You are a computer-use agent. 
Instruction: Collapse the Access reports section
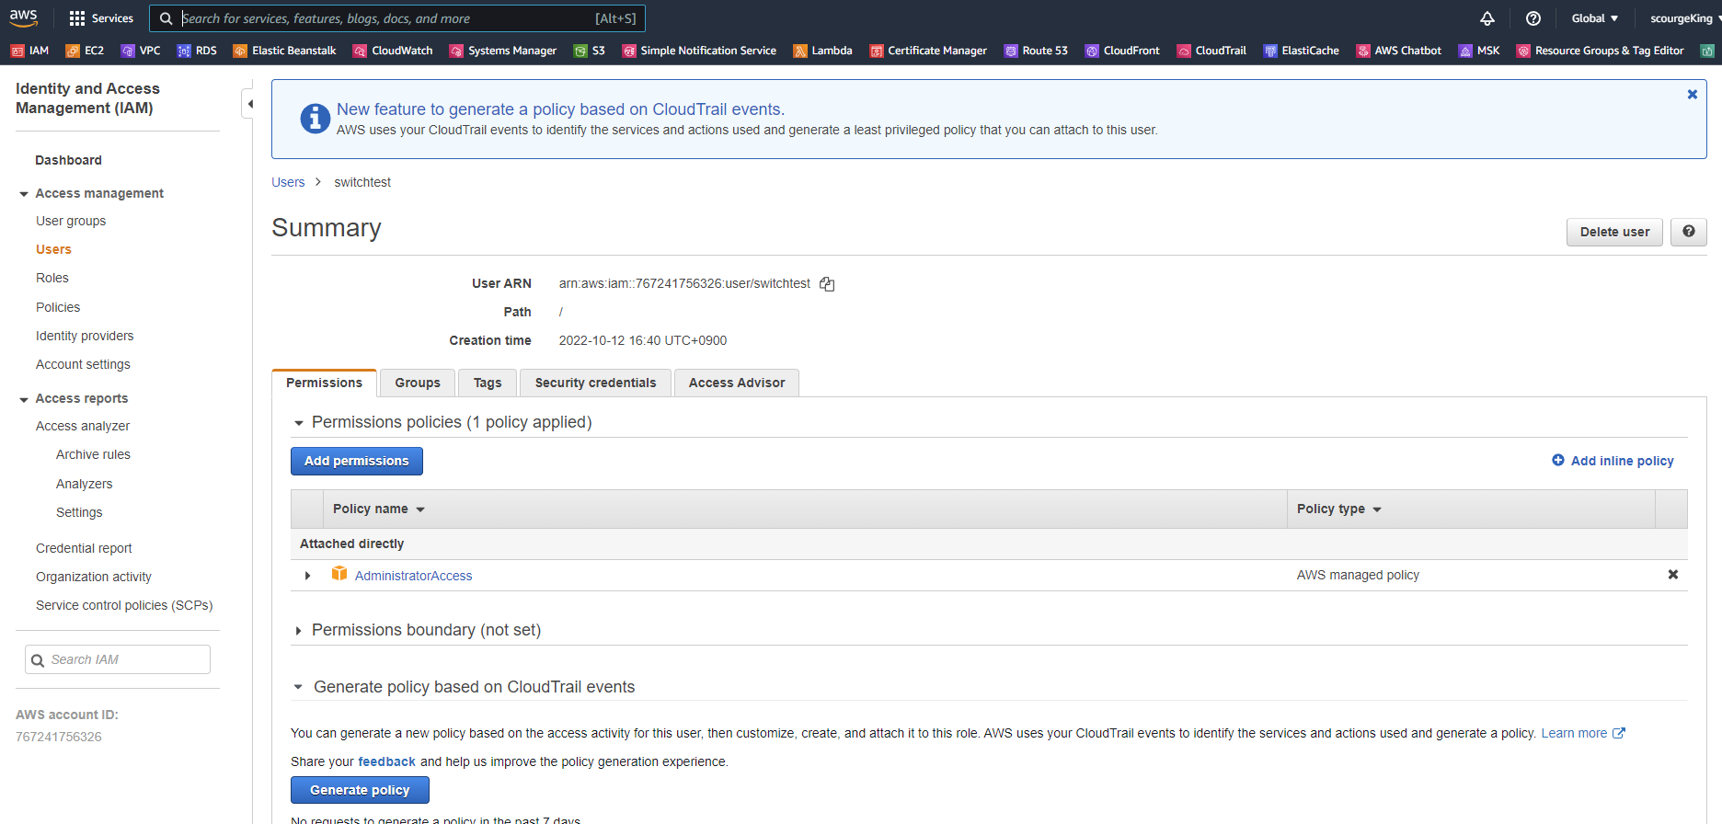click(x=24, y=399)
